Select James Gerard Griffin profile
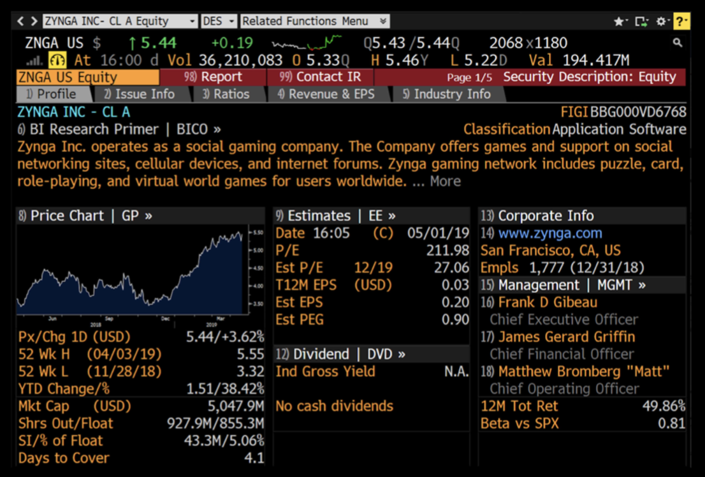The image size is (705, 477). click(x=567, y=337)
